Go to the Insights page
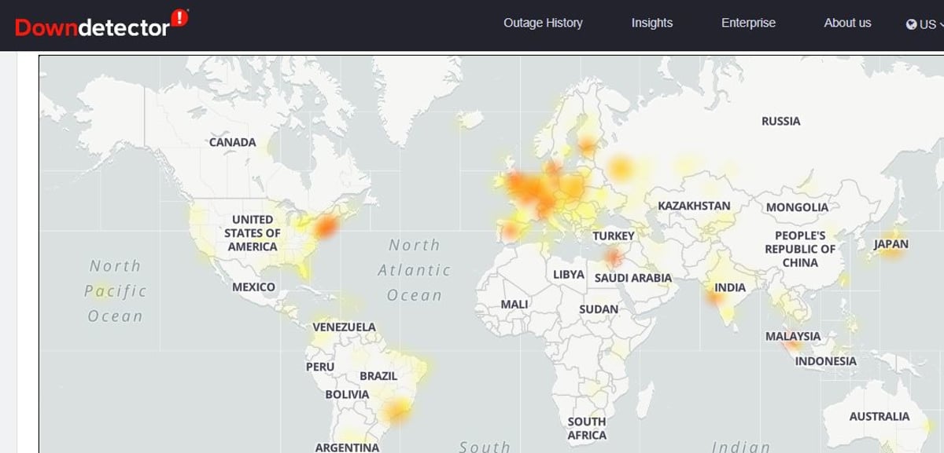 tap(651, 23)
